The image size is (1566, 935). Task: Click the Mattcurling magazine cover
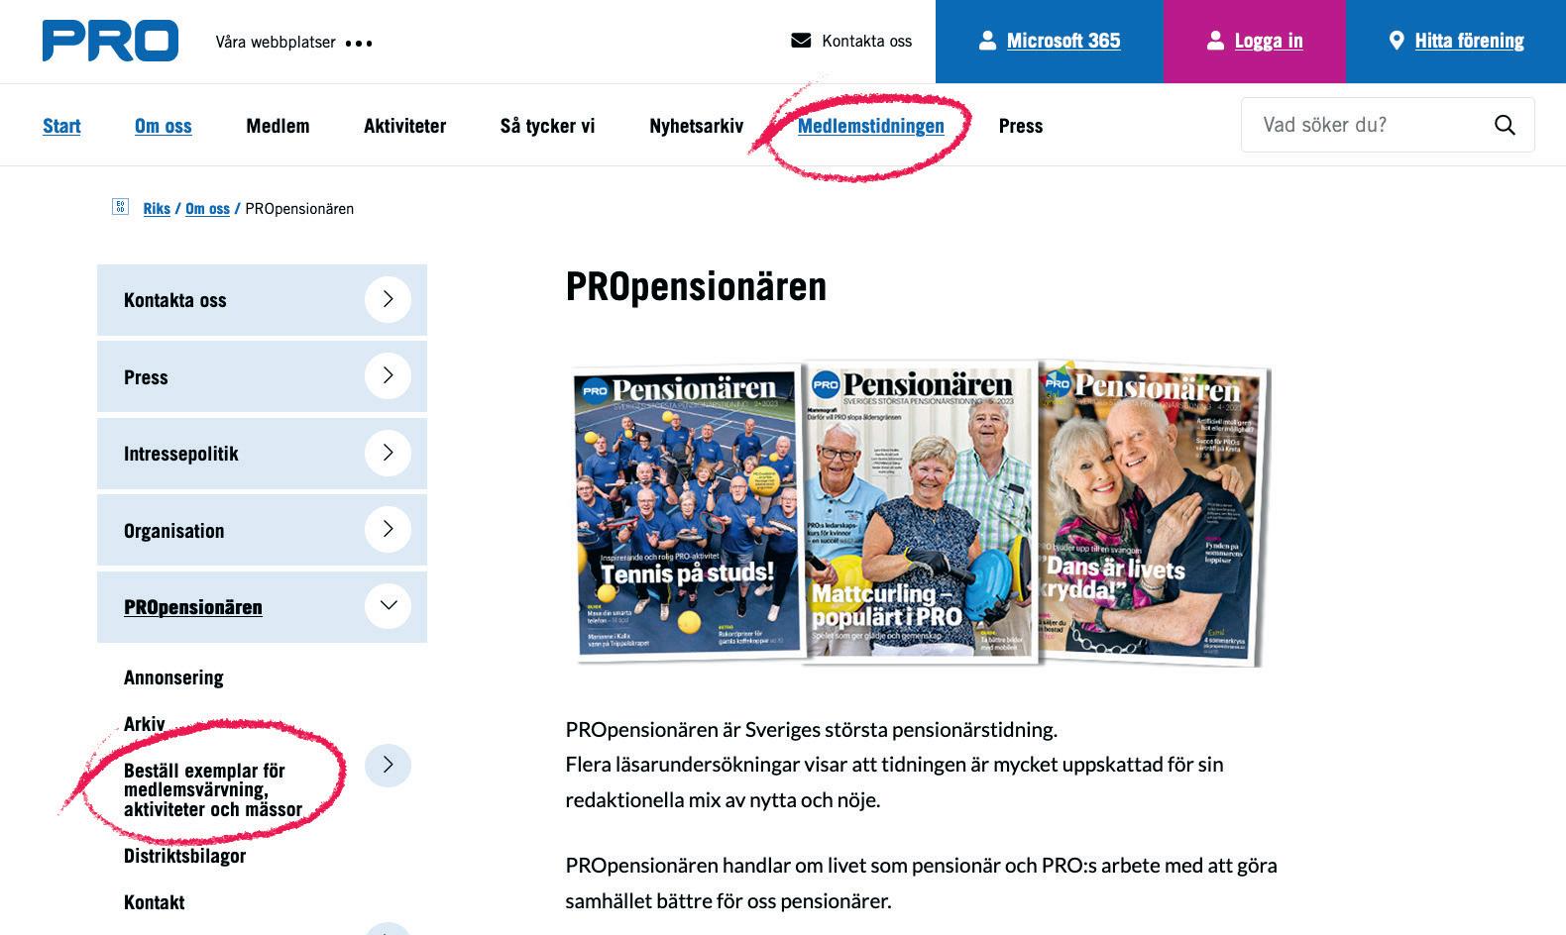920,512
